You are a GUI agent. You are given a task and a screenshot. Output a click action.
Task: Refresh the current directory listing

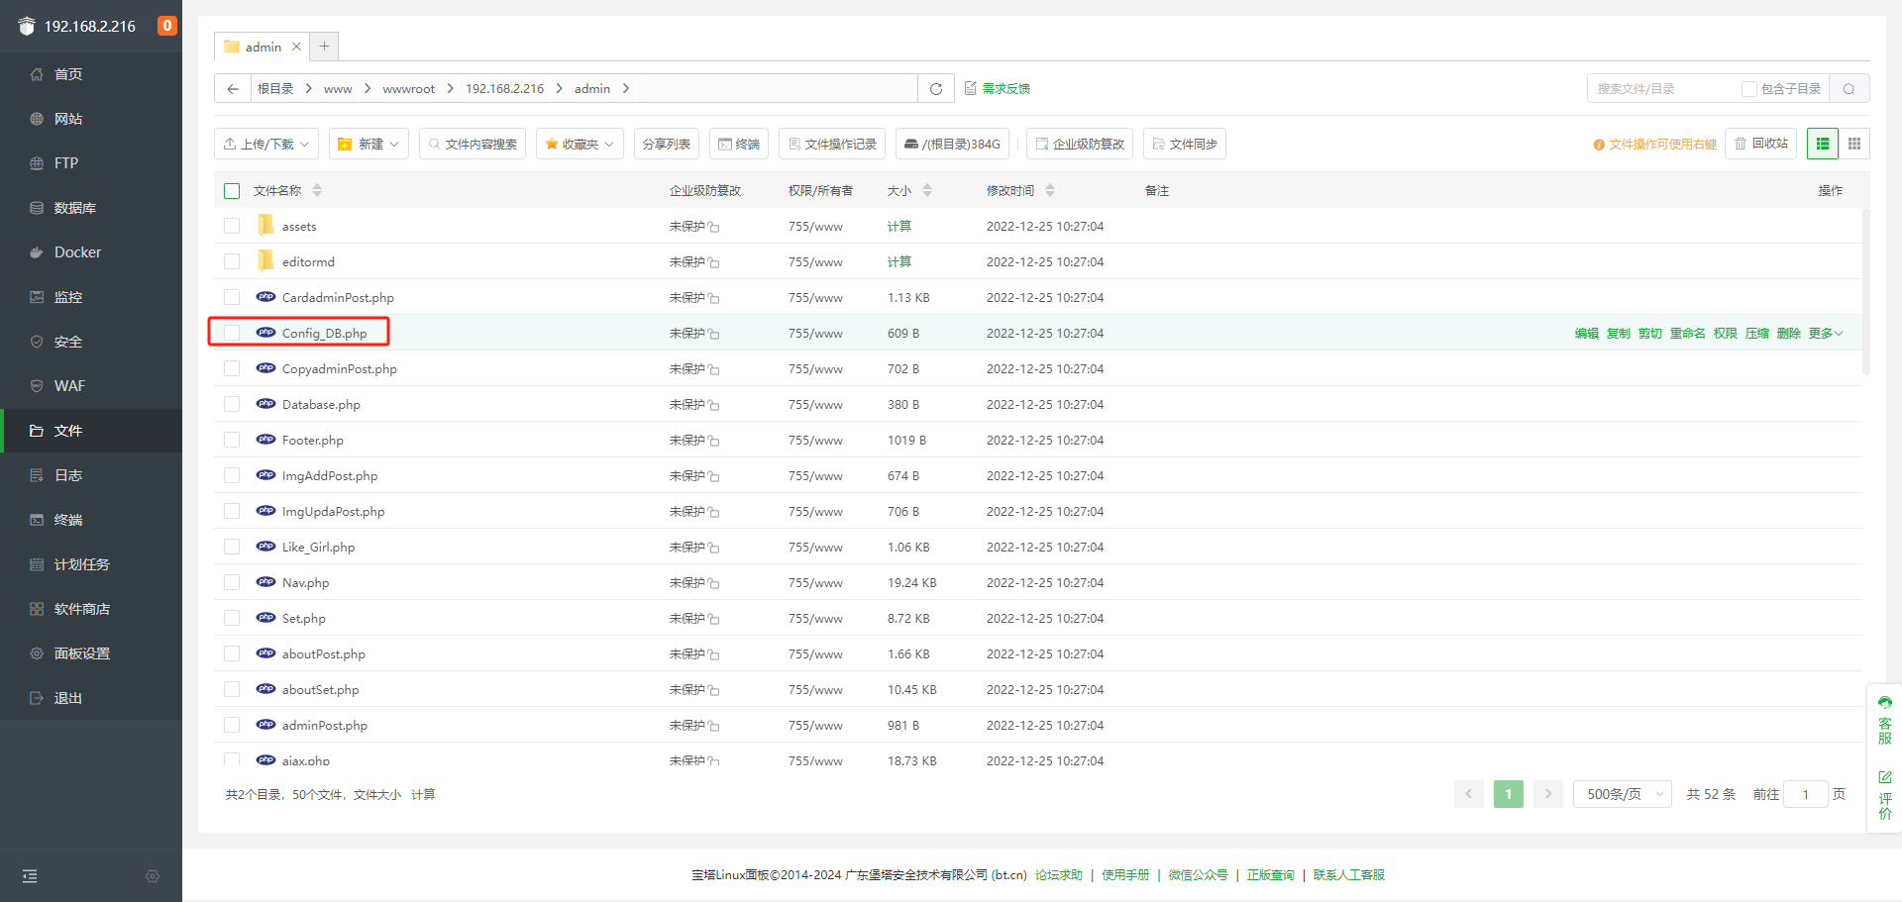936,88
